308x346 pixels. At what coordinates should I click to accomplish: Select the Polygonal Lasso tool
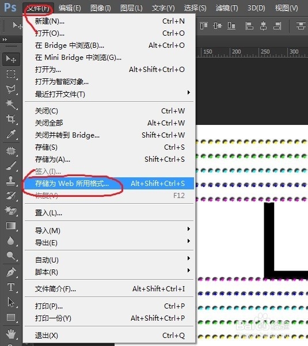(11, 89)
